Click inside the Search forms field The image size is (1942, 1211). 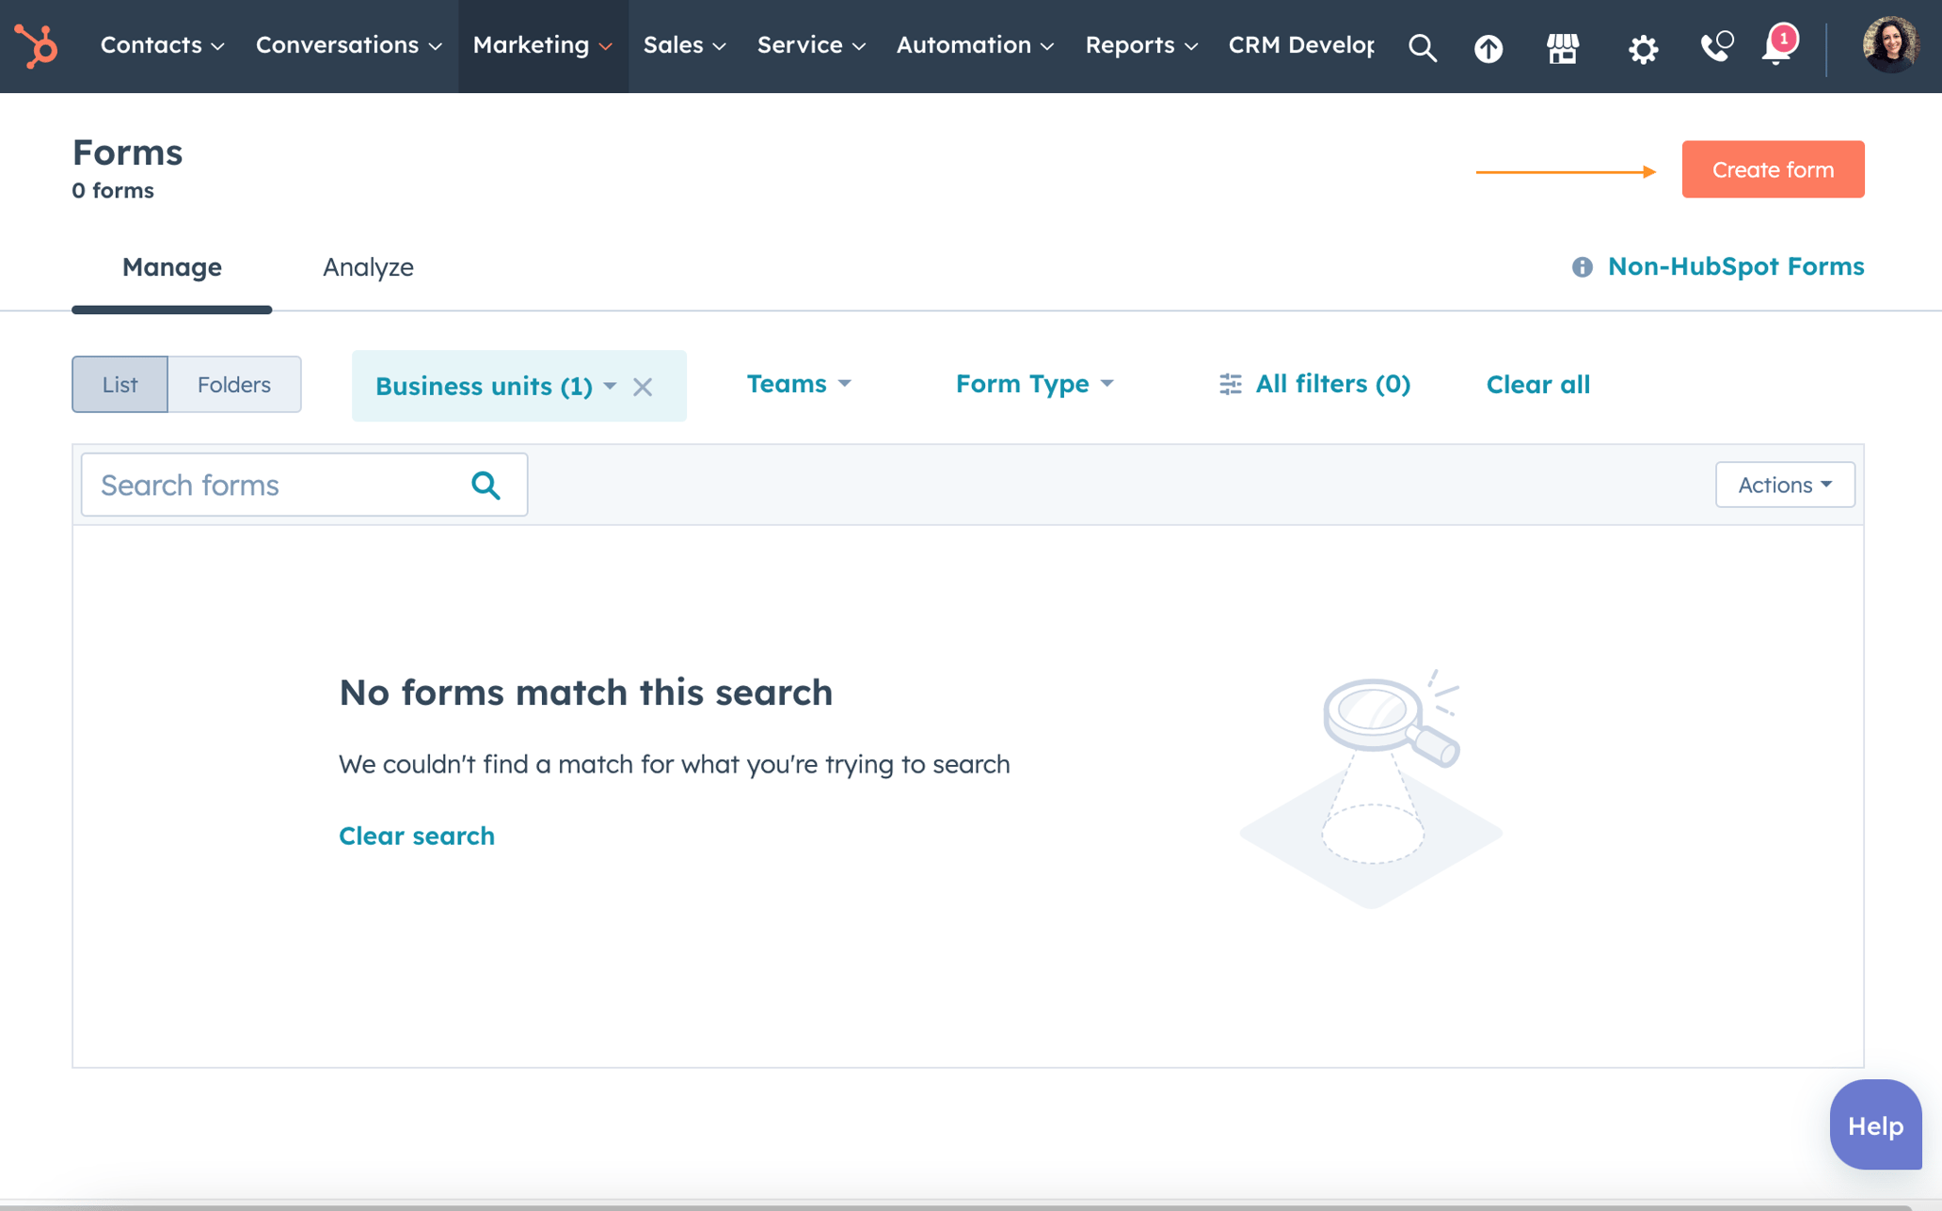[263, 484]
